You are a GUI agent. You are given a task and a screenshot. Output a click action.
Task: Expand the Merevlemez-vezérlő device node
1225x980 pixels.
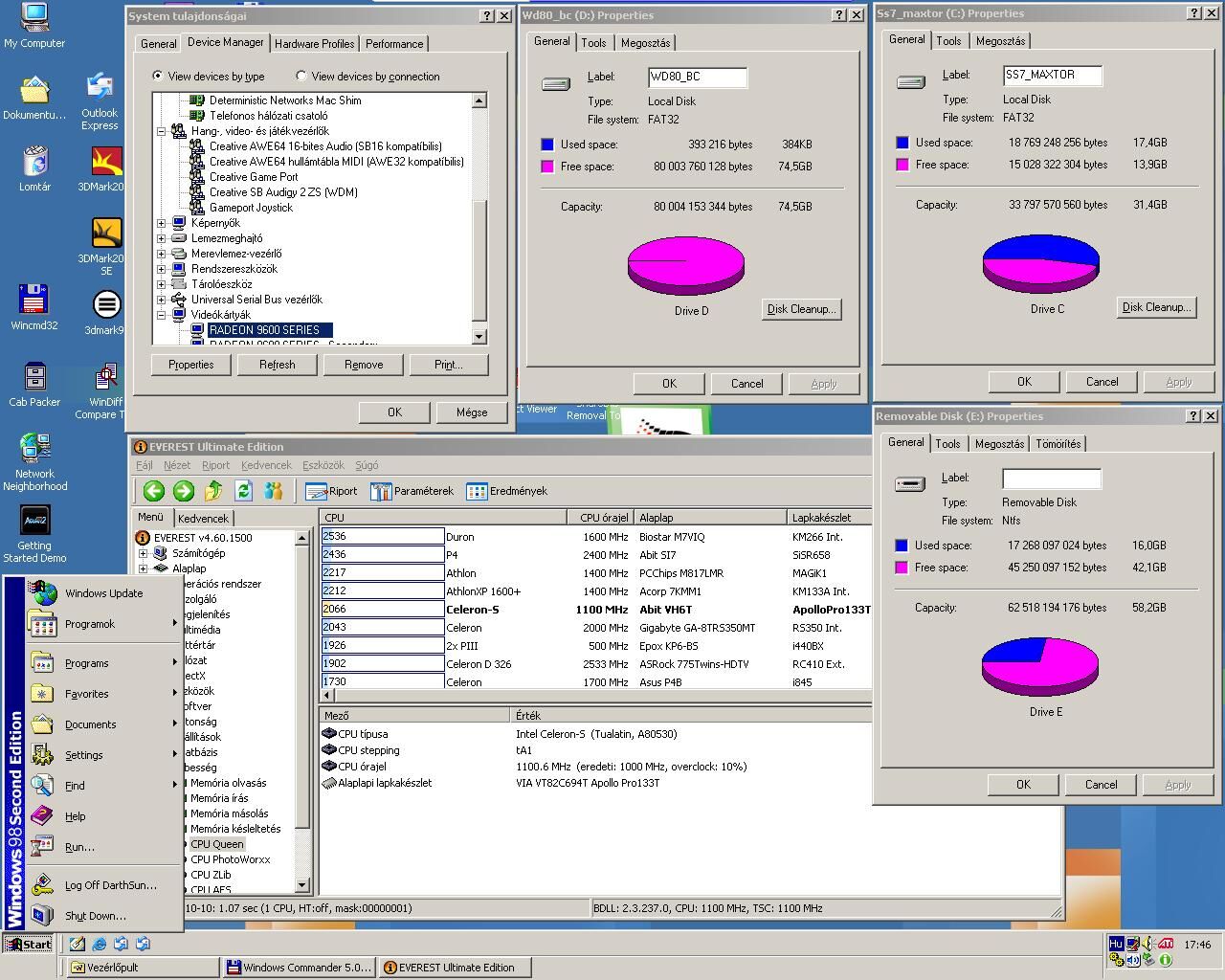[x=161, y=254]
